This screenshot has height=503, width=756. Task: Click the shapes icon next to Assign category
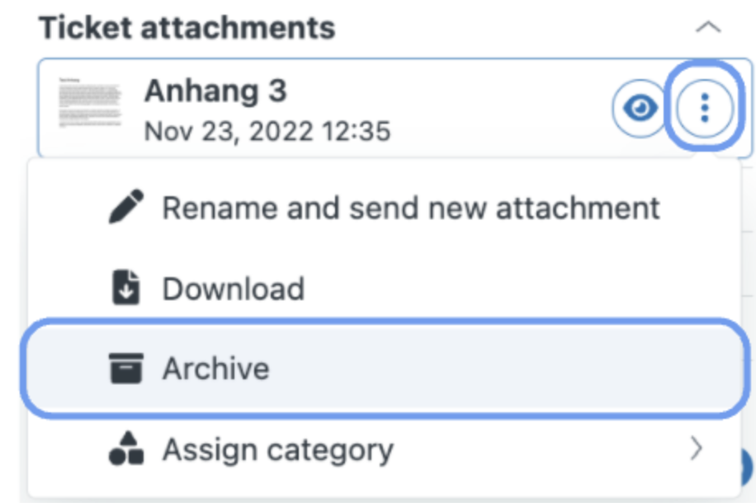click(x=125, y=448)
